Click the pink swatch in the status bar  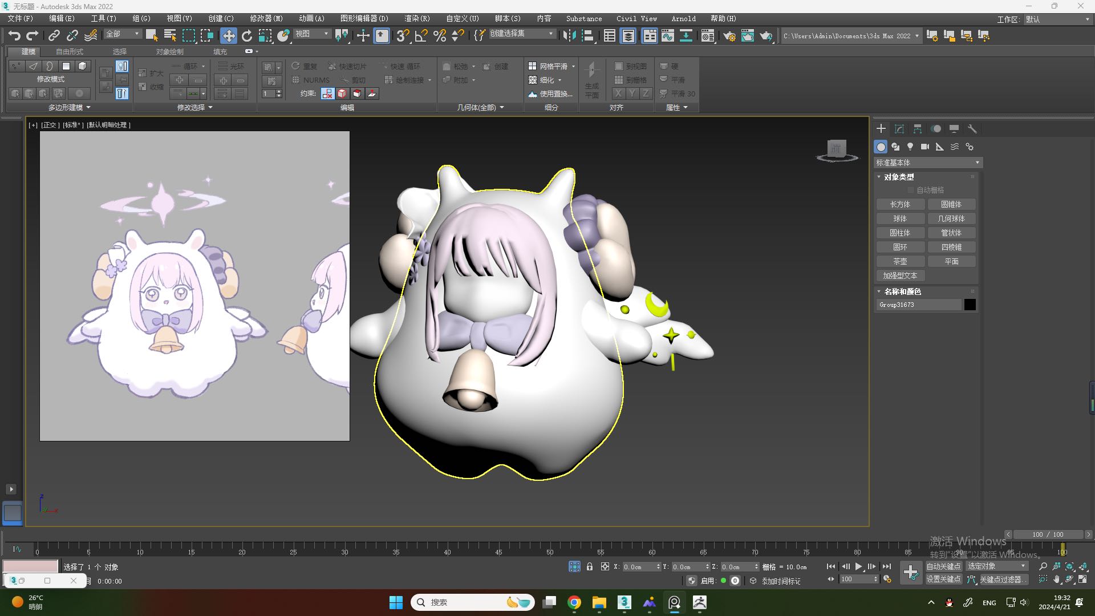point(30,566)
